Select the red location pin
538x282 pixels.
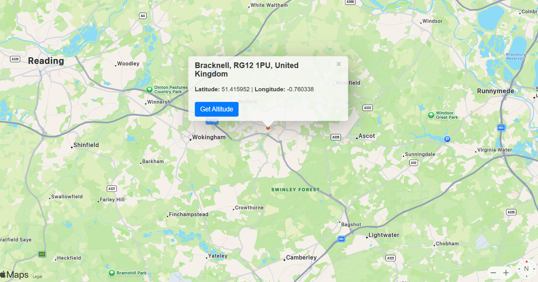(x=268, y=128)
